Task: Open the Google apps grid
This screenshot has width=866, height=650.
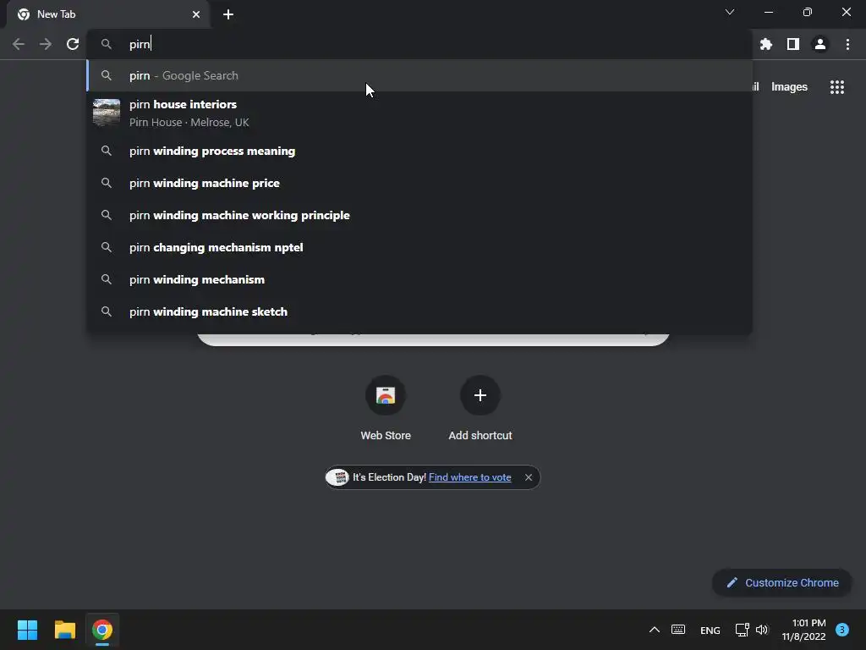Action: [837, 87]
